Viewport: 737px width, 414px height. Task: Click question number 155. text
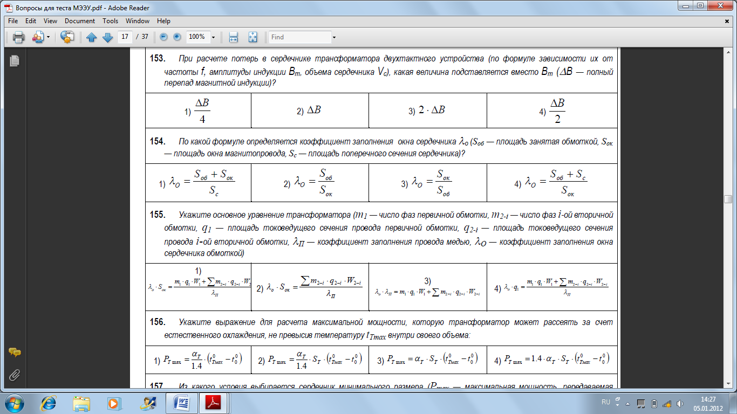click(x=157, y=215)
